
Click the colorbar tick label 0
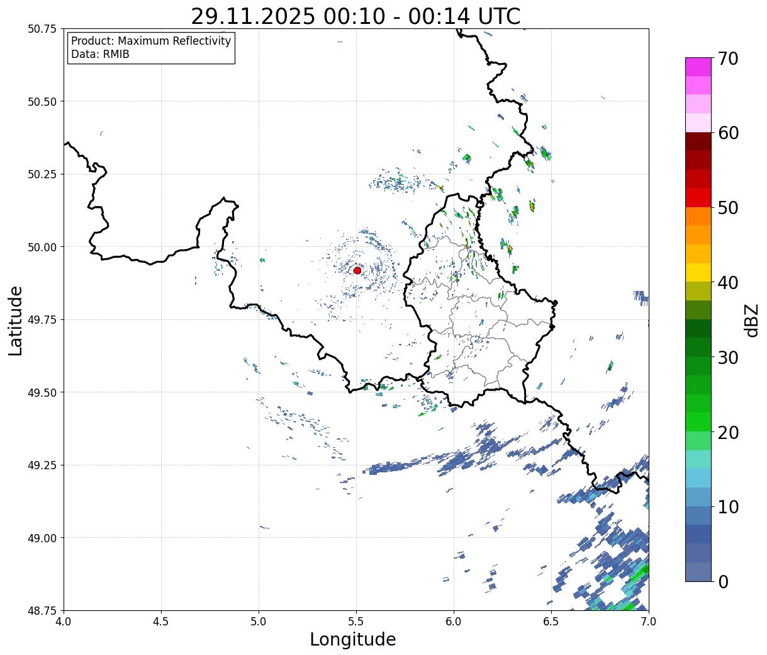click(x=722, y=582)
